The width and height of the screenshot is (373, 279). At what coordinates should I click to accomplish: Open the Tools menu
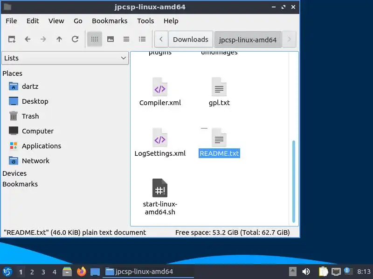click(145, 21)
